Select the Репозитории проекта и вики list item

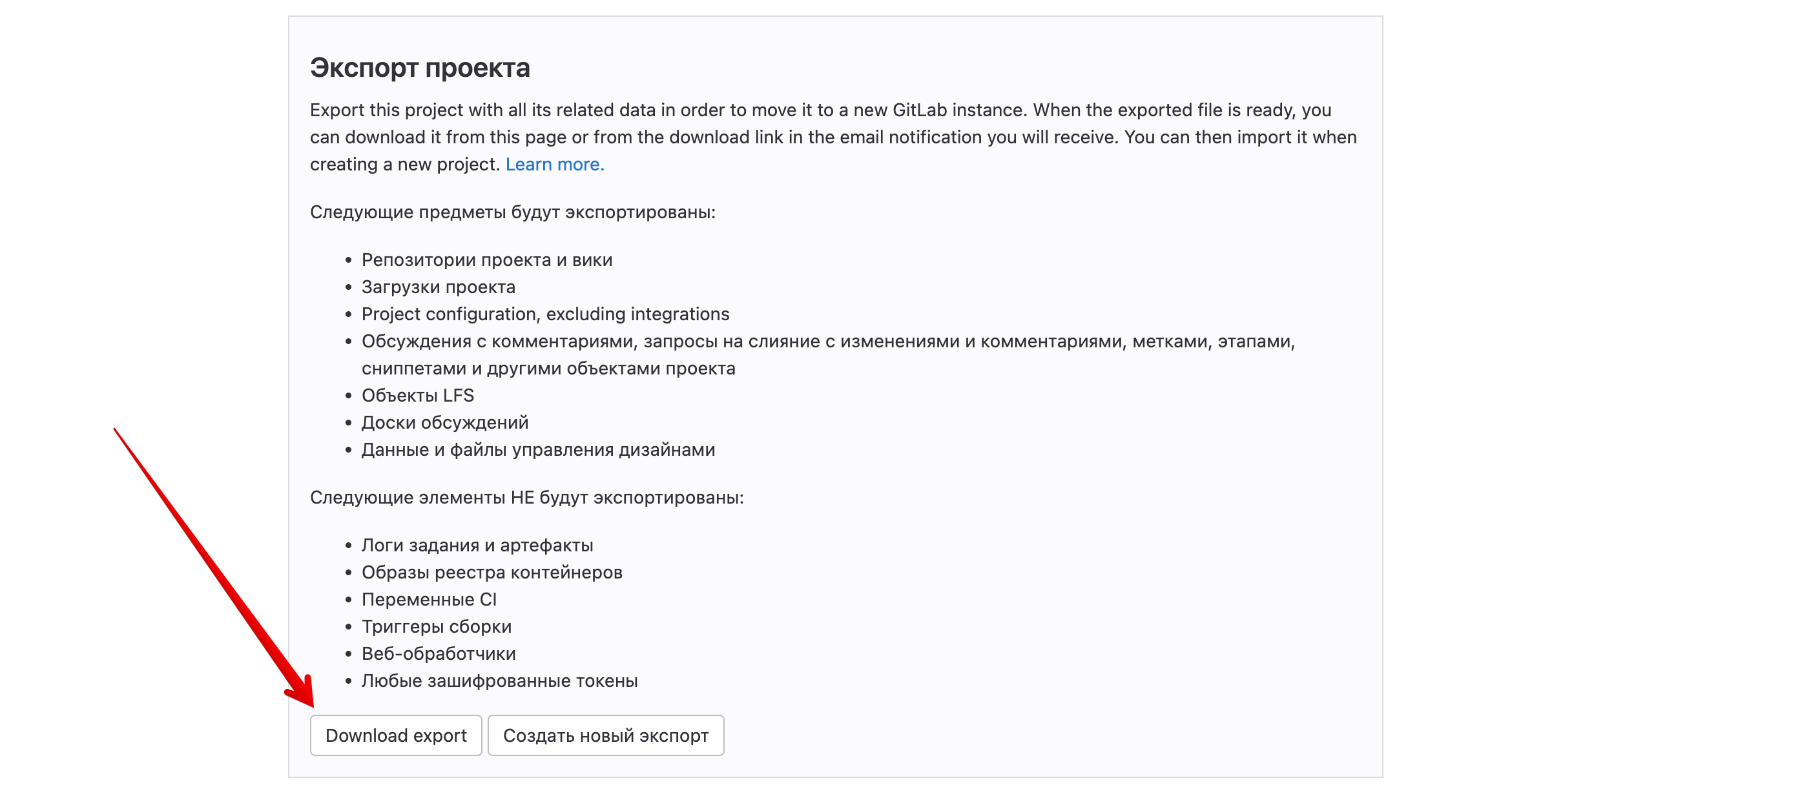point(486,260)
